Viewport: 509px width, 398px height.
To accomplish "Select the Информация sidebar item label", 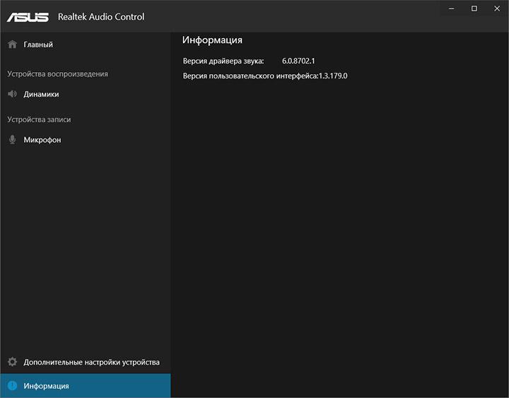I will [x=46, y=386].
